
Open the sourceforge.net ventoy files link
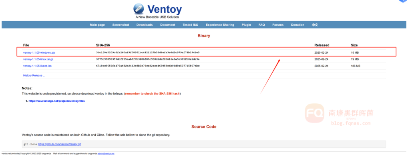click(56, 101)
